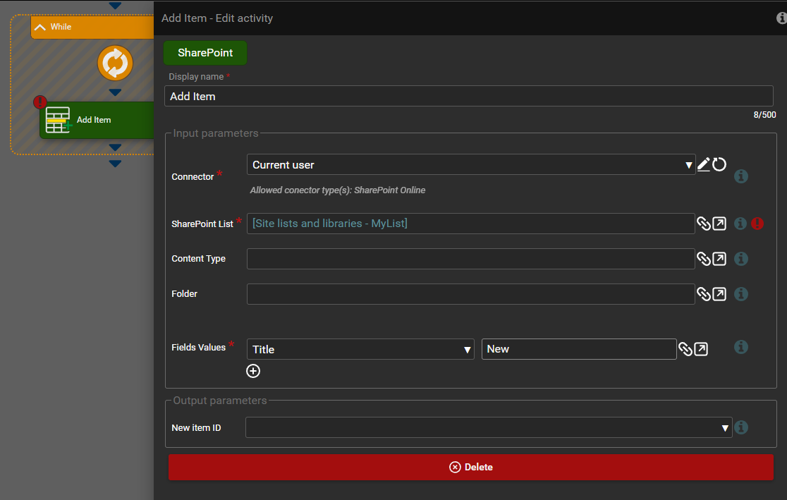Viewport: 787px width, 500px height.
Task: Click the SharePoint green button
Action: tap(205, 53)
